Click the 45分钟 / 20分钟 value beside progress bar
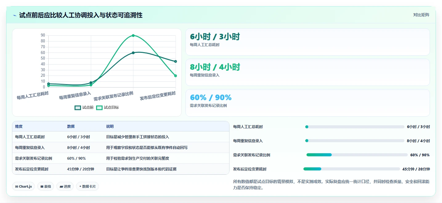442x203 pixels. point(416,169)
